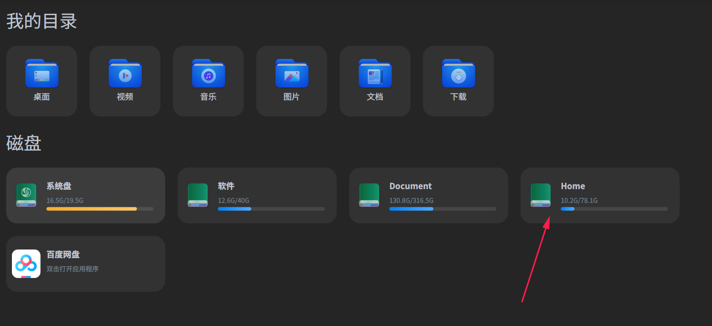The image size is (712, 326).
Task: Click the 下载 folder label
Action: [459, 97]
